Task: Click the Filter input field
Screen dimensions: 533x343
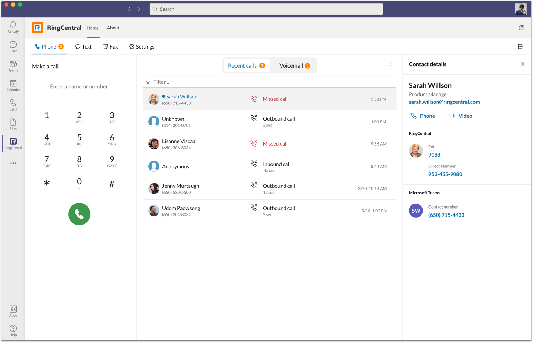Action: tap(269, 82)
